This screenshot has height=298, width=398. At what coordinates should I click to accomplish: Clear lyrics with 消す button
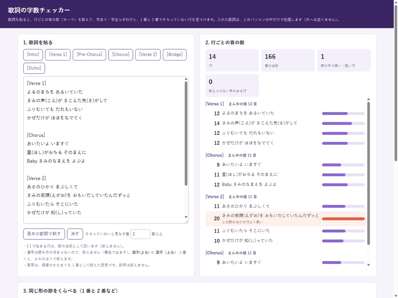click(x=75, y=234)
